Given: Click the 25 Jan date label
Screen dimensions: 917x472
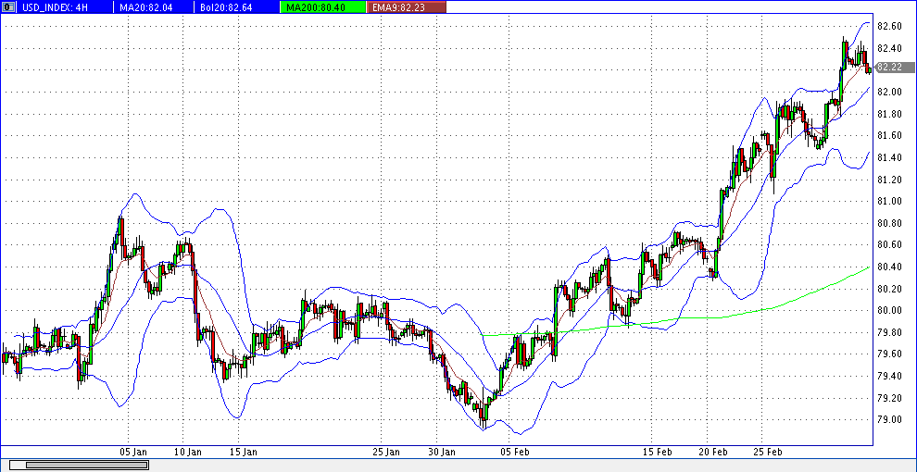Looking at the screenshot, I should [x=386, y=452].
